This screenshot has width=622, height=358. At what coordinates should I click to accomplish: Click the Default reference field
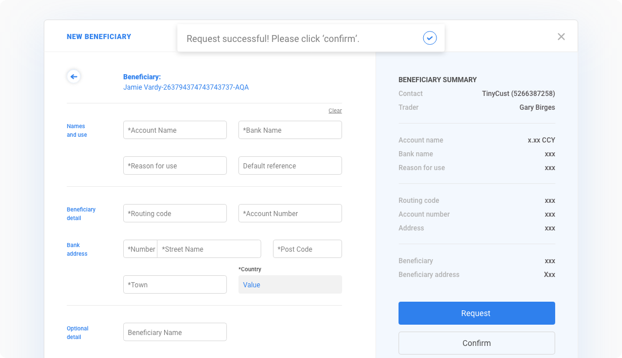[290, 165]
